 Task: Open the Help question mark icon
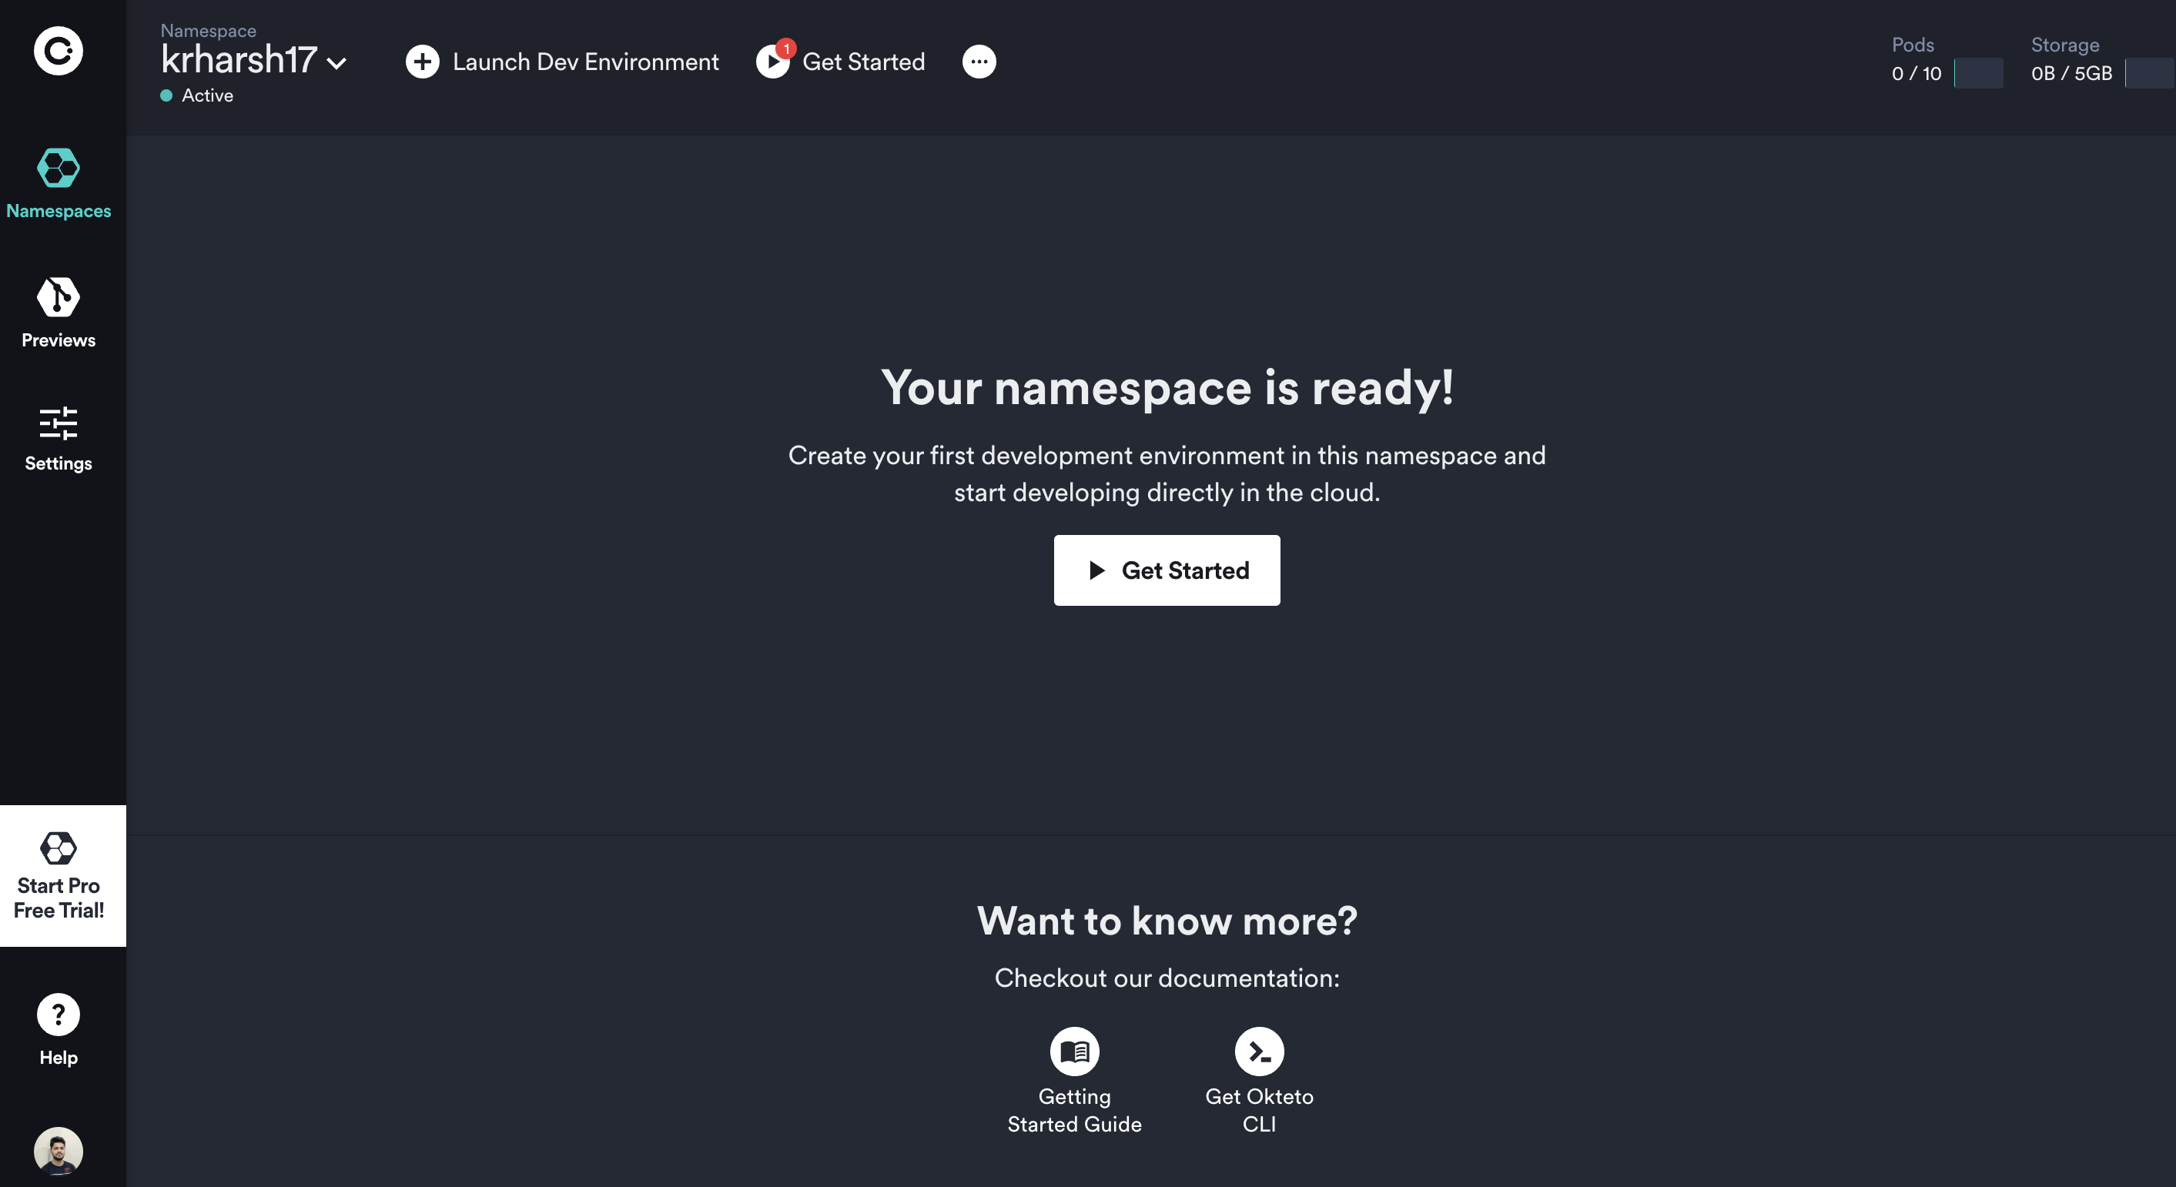point(59,1014)
